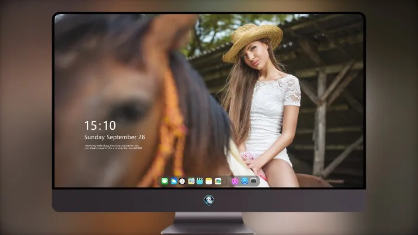
Task: Open the blue App Store icon
Action: point(245,181)
